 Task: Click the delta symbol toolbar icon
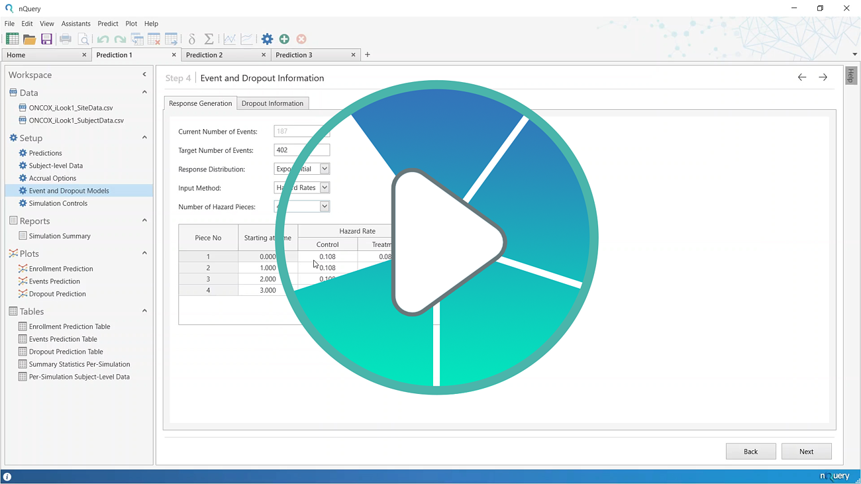click(192, 39)
